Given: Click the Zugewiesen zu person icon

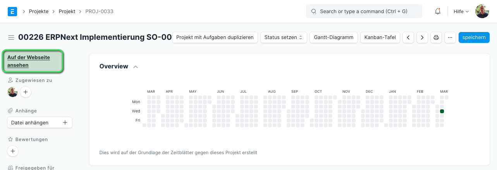Looking at the screenshot, I should point(10,80).
